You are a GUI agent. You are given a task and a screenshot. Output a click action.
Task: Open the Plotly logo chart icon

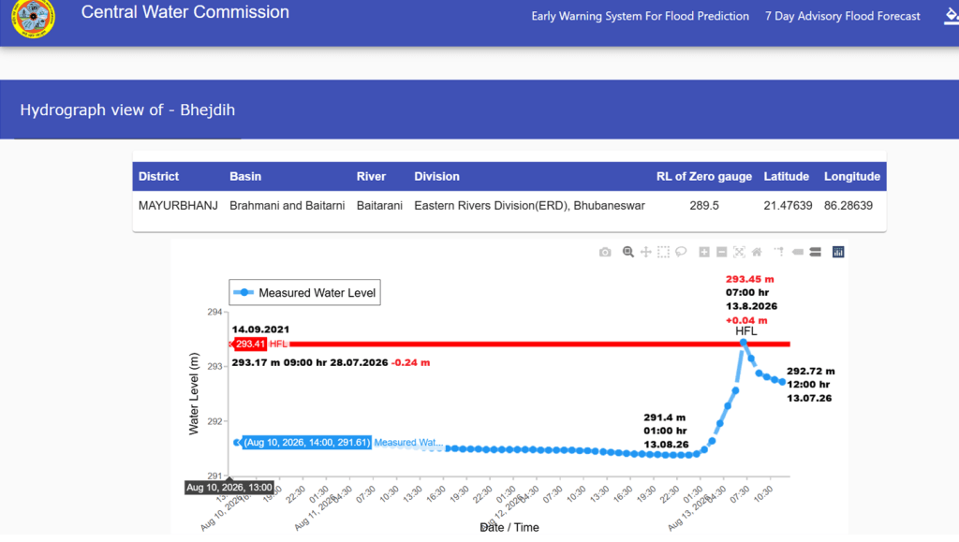coord(838,252)
